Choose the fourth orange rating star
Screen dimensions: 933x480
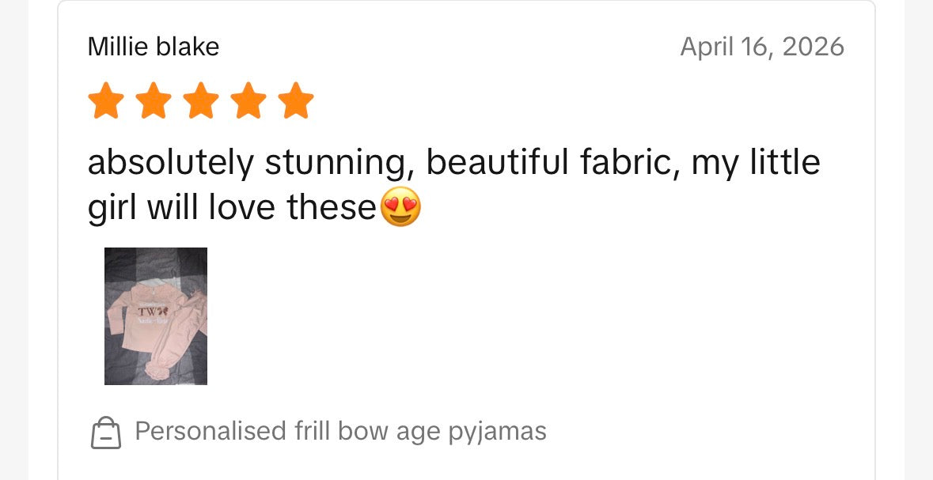pos(248,101)
